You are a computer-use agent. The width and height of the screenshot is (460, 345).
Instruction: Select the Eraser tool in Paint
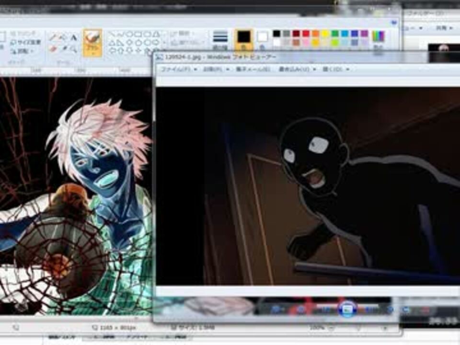53,49
